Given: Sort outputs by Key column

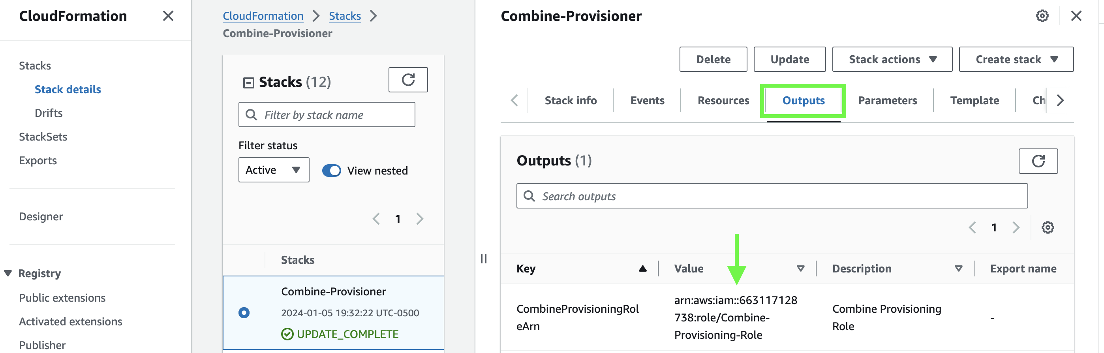Looking at the screenshot, I should 642,269.
